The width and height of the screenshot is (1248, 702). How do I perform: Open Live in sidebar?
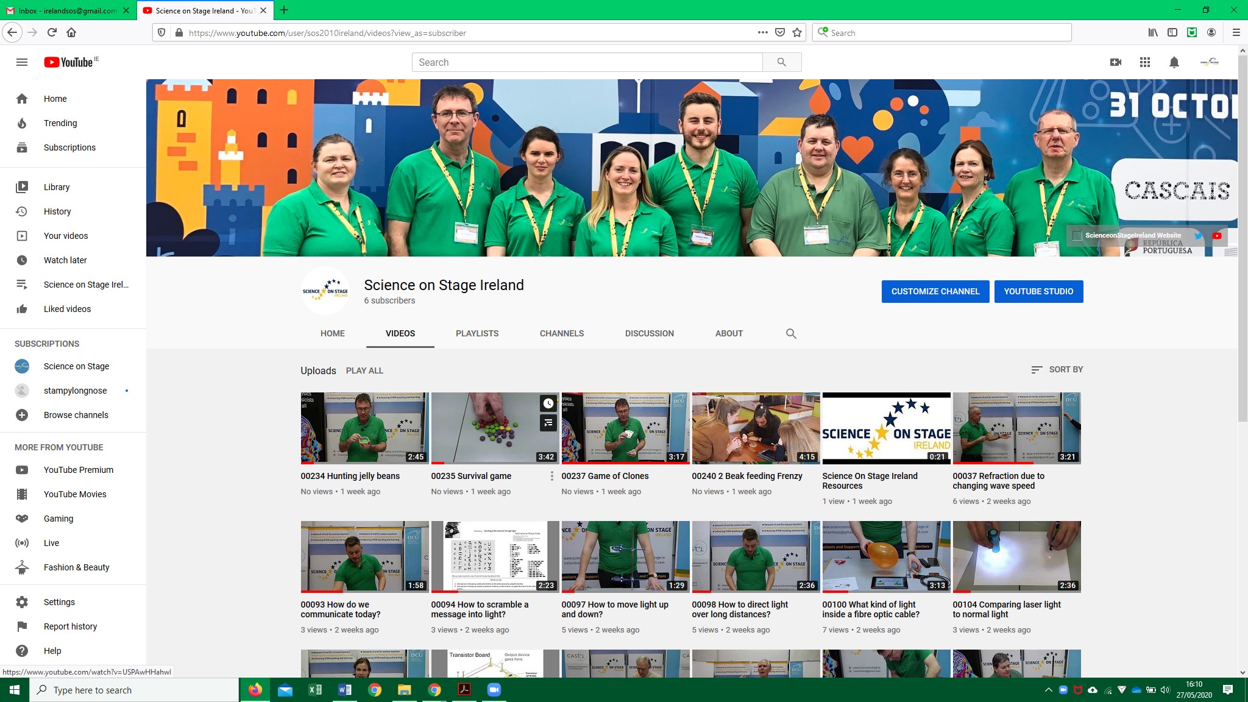(x=73, y=543)
